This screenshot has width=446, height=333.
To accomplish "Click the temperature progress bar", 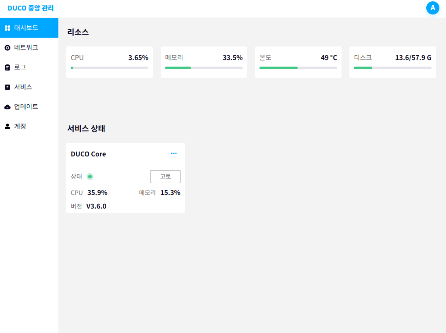I will click(298, 68).
